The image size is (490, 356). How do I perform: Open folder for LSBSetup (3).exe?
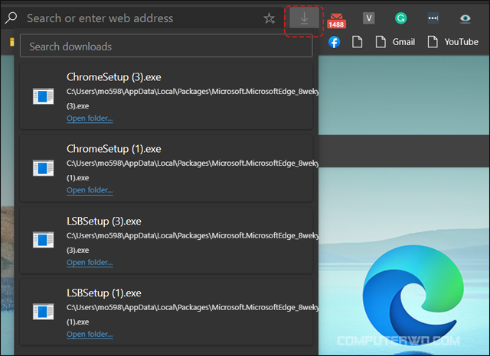(90, 263)
